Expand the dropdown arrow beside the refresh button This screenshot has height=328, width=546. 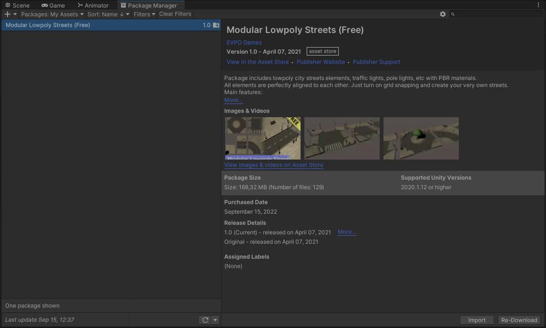point(215,320)
